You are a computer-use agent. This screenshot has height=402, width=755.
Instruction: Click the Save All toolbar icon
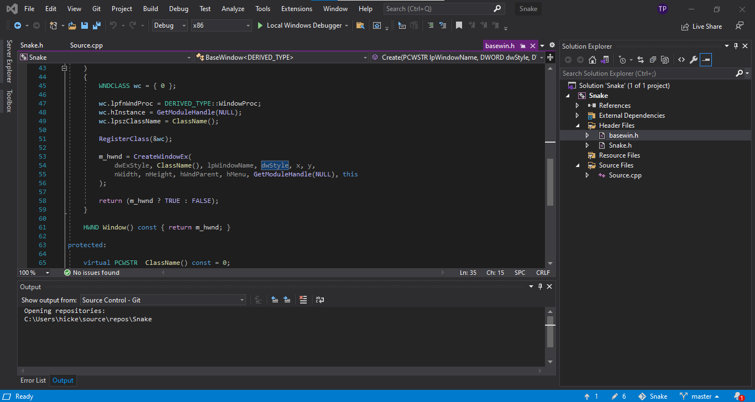pyautogui.click(x=97, y=25)
